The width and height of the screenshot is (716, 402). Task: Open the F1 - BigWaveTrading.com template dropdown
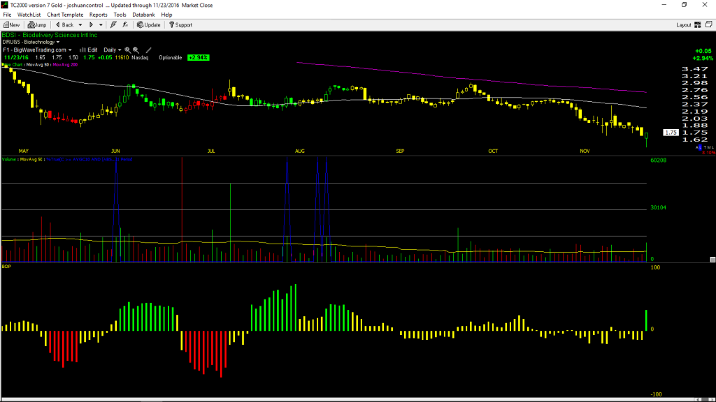(38, 50)
